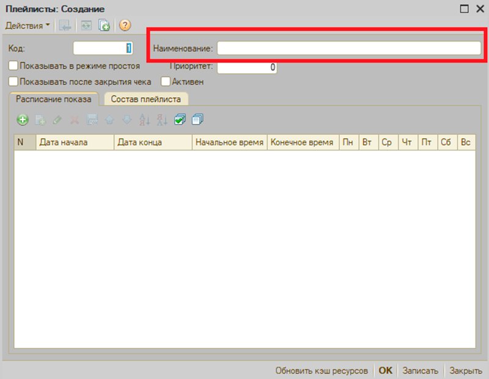Click the 'Ср' column header
The image size is (489, 379).
(x=388, y=142)
